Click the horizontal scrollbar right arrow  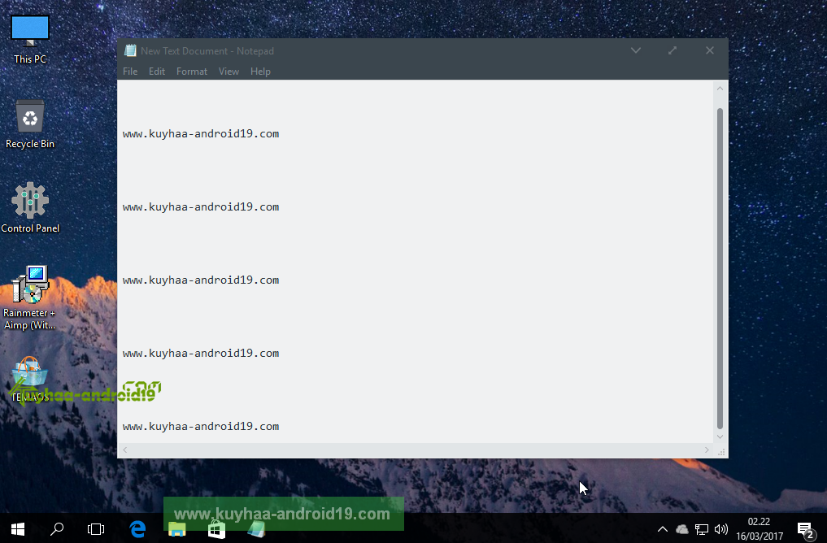point(707,450)
